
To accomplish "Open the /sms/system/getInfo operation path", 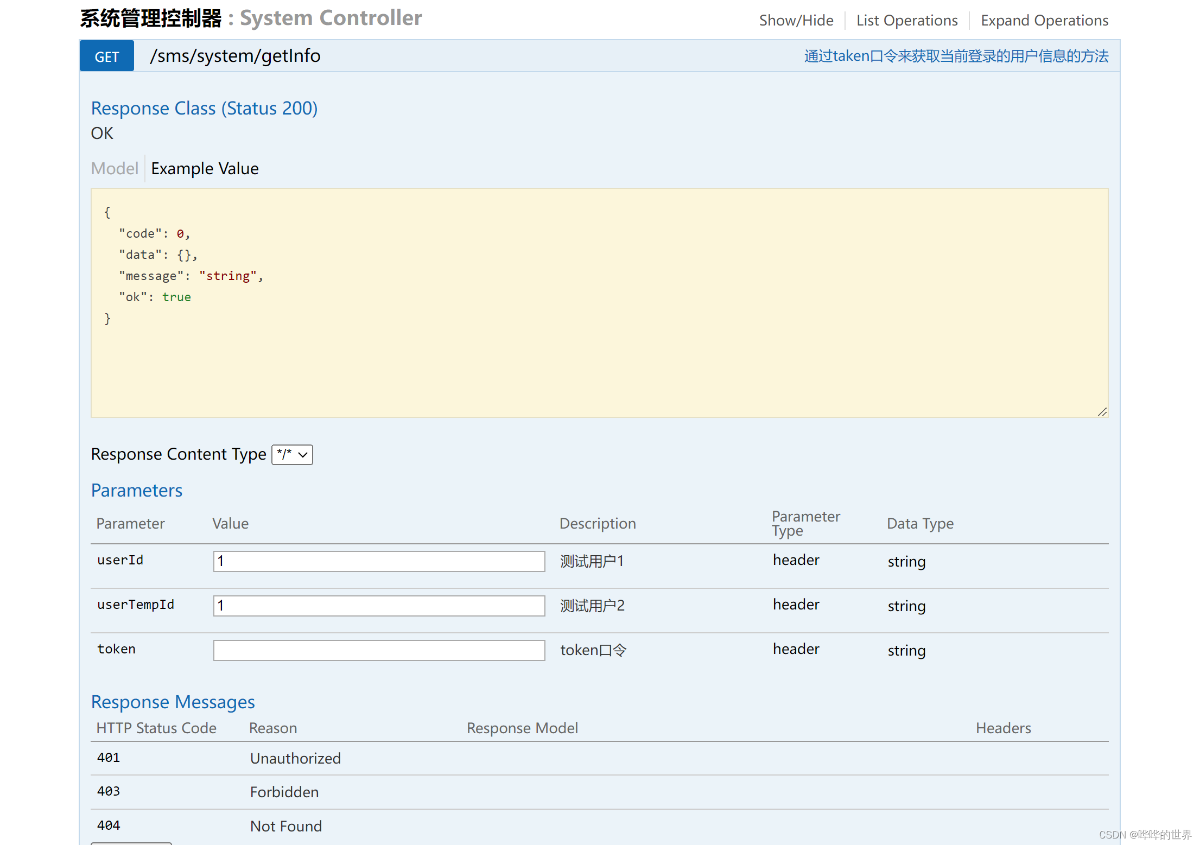I will (x=235, y=56).
